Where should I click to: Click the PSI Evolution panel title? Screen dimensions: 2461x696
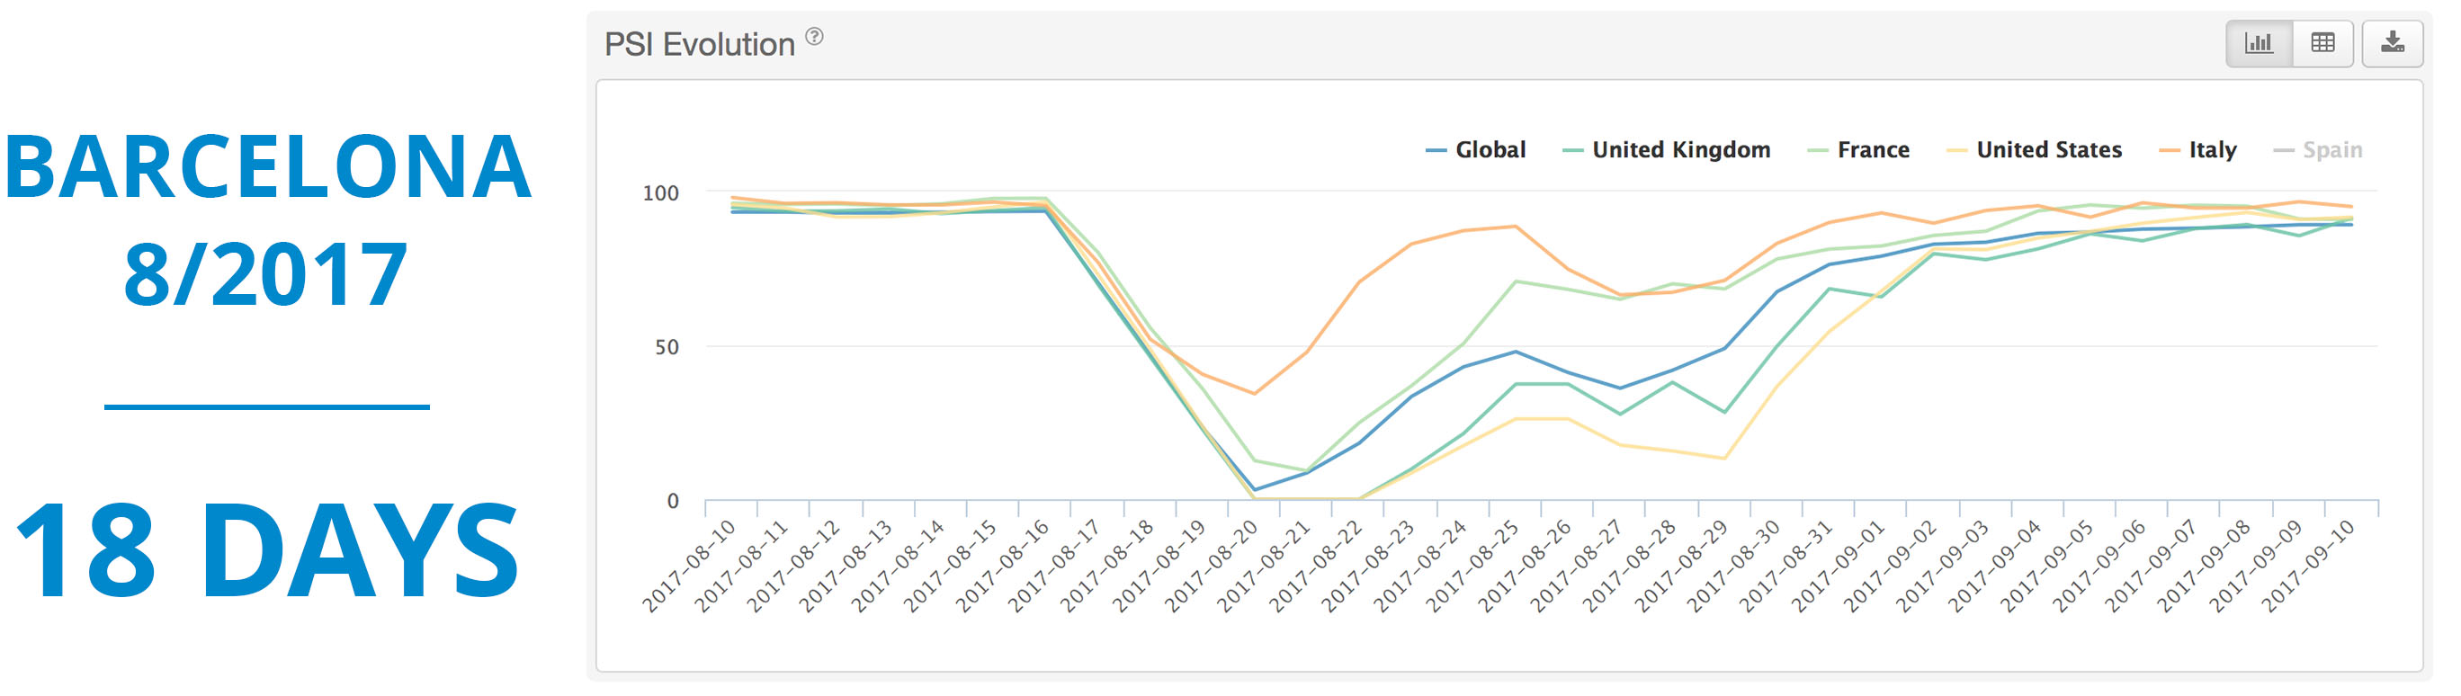coord(699,44)
